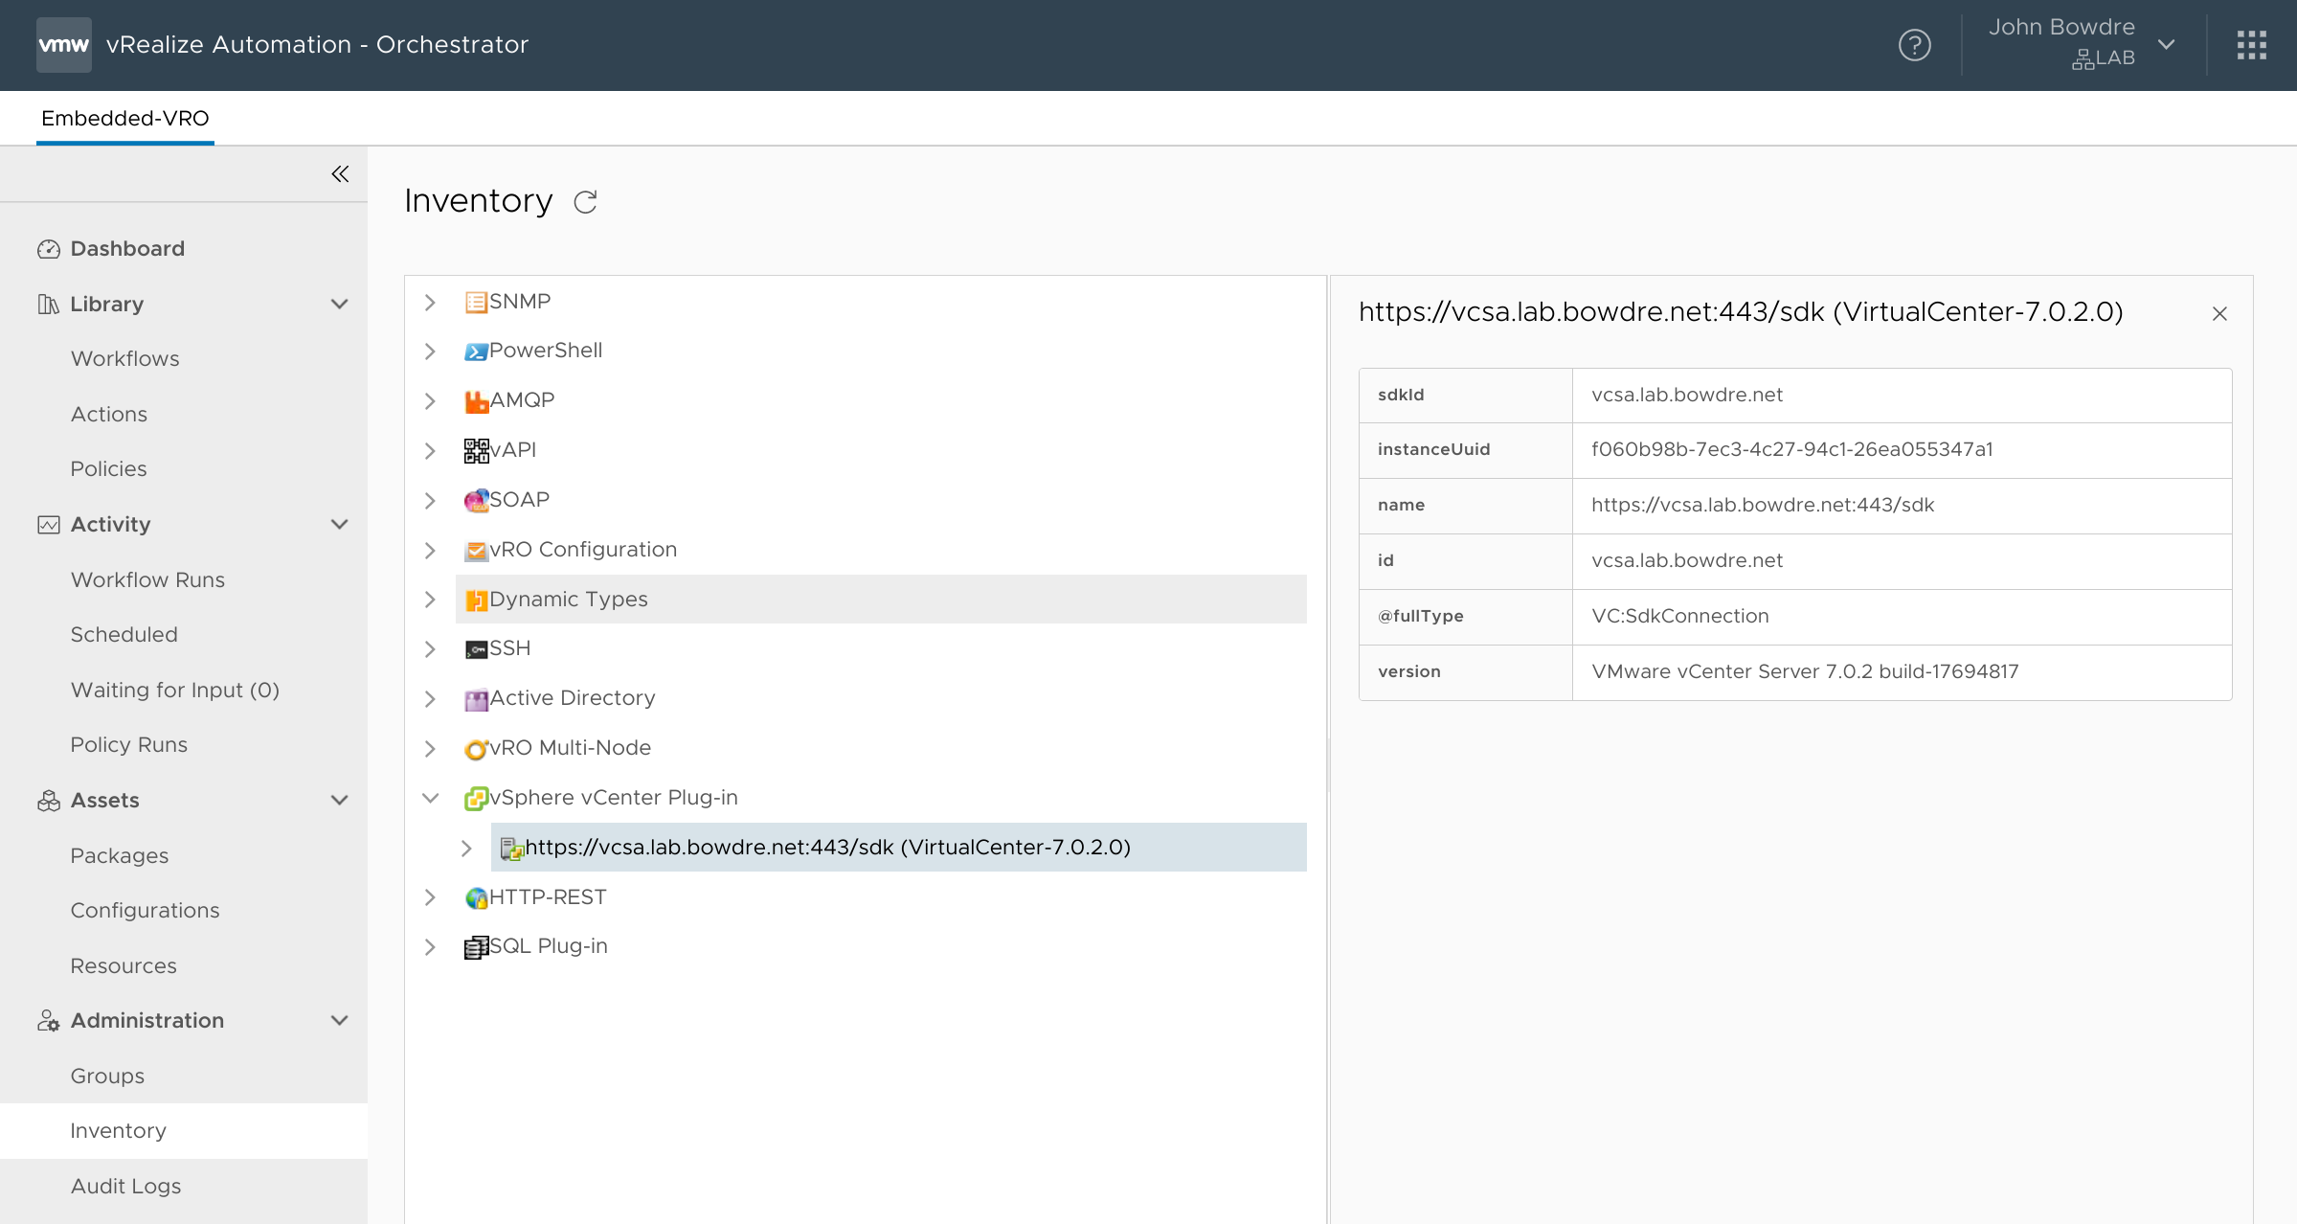Screen dimensions: 2297x1224
Task: Click the SOAP plugin icon
Action: [476, 499]
